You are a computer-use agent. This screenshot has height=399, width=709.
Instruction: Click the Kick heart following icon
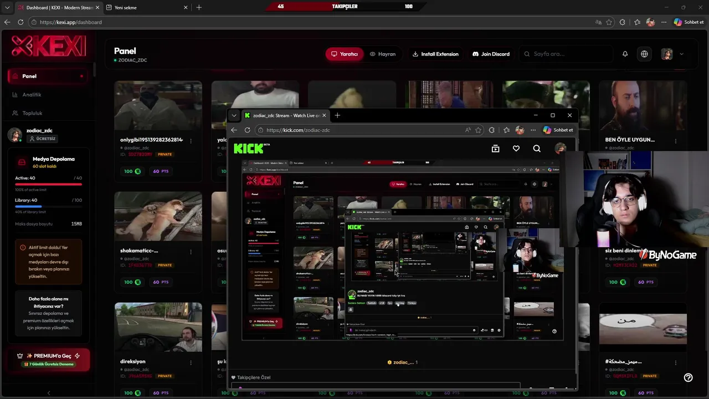[516, 149]
